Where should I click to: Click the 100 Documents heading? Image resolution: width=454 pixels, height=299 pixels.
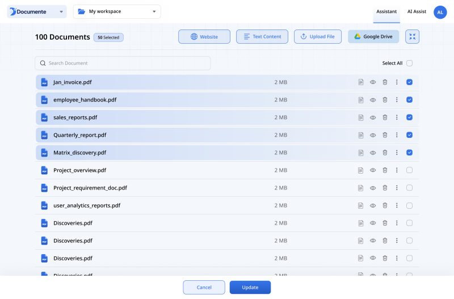pyautogui.click(x=62, y=37)
